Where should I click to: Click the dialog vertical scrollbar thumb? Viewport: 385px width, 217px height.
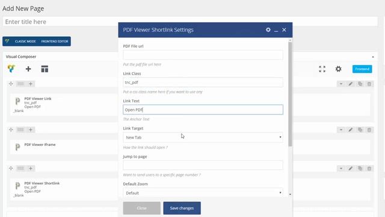click(x=290, y=94)
